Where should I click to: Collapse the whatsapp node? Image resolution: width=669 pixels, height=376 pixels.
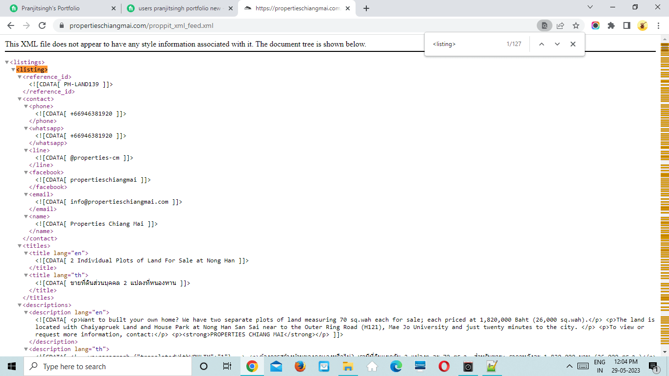26,128
